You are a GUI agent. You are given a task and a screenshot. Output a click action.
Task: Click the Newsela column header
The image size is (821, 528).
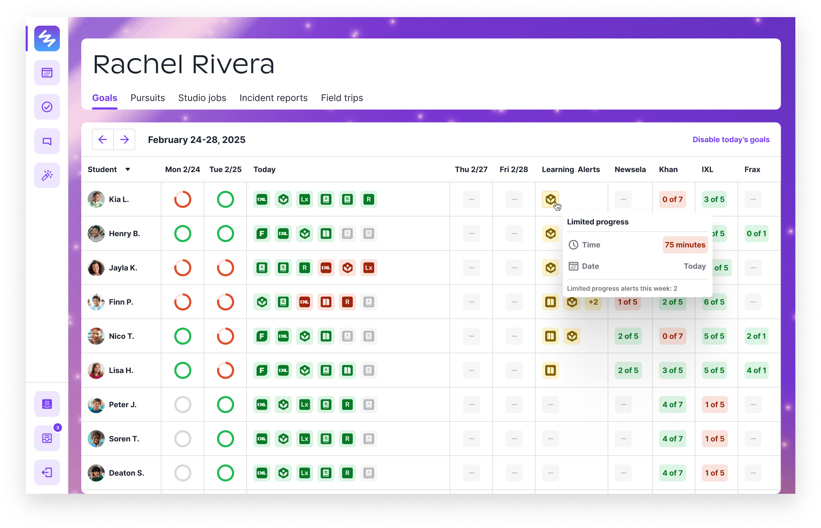630,170
